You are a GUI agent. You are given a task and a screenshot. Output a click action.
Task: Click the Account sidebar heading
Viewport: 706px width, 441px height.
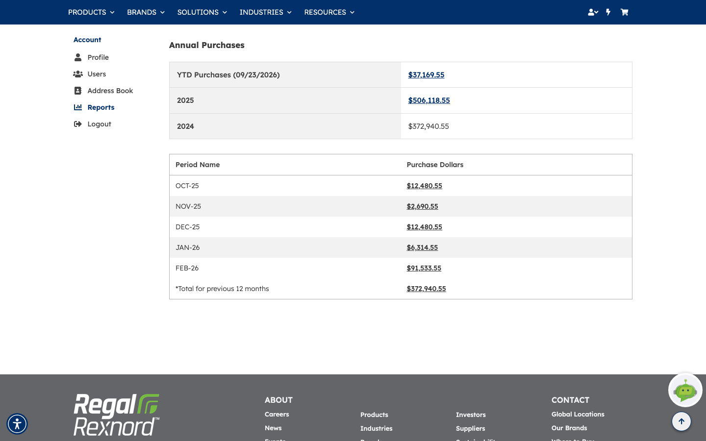point(87,40)
